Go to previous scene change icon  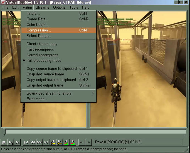click(x=66, y=142)
